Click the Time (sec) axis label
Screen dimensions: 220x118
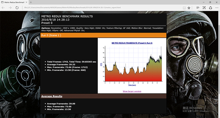click(132, 85)
